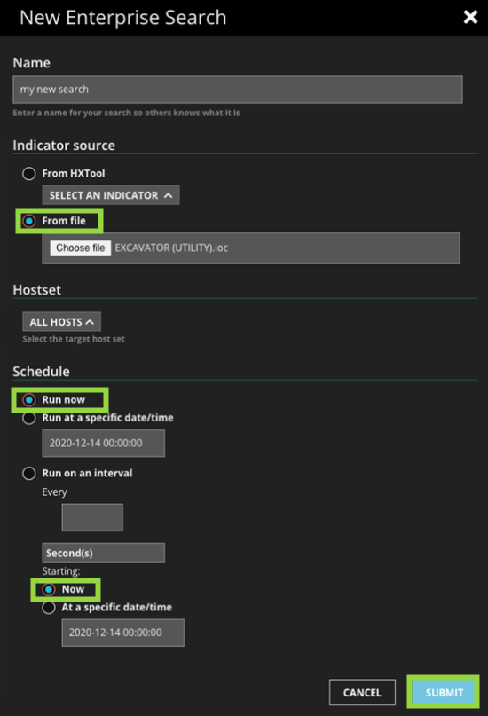The width and height of the screenshot is (488, 716).
Task: Edit the search Name field
Action: point(238,90)
